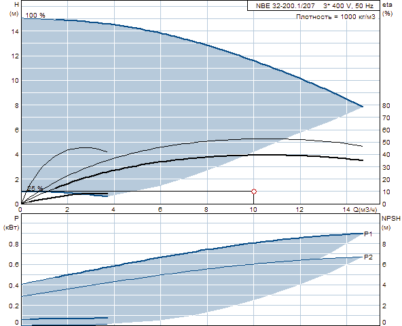Click the right end of the 100% head curve

click(362, 106)
